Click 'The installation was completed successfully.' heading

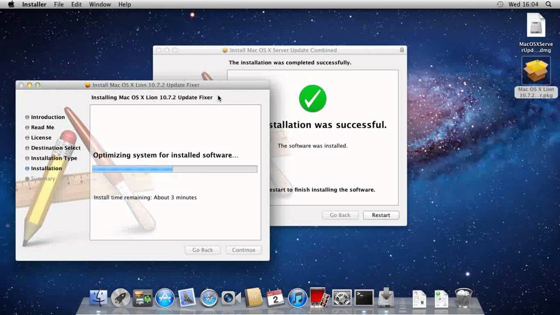pos(290,63)
